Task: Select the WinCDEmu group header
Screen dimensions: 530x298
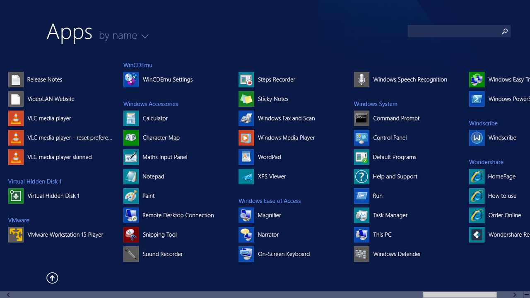Action: point(138,65)
